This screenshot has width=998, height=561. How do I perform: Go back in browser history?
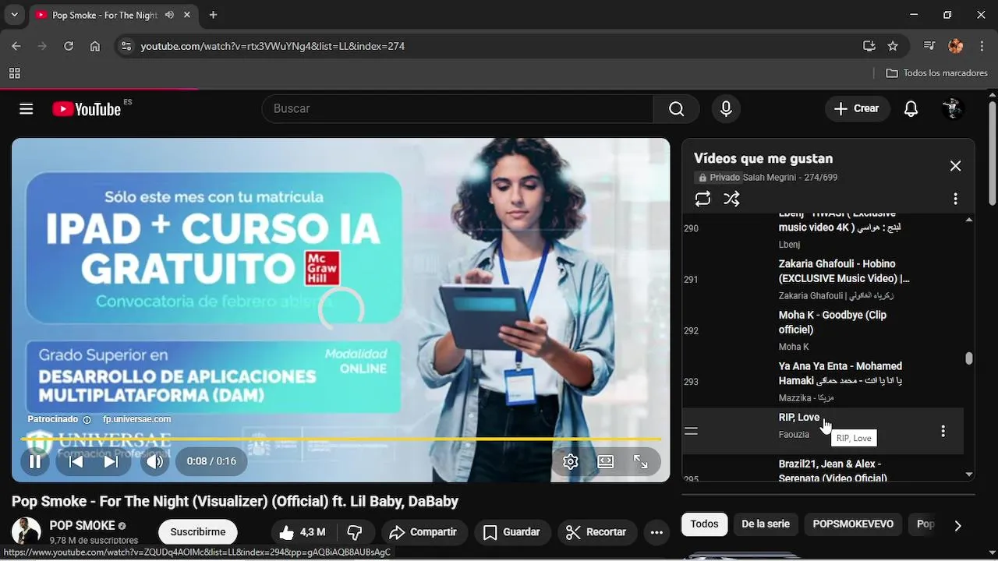click(x=16, y=46)
